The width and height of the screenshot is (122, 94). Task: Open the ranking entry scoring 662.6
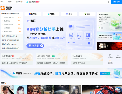tap(12, 28)
